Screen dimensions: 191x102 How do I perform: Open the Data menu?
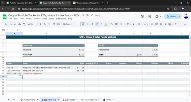coord(45,19)
